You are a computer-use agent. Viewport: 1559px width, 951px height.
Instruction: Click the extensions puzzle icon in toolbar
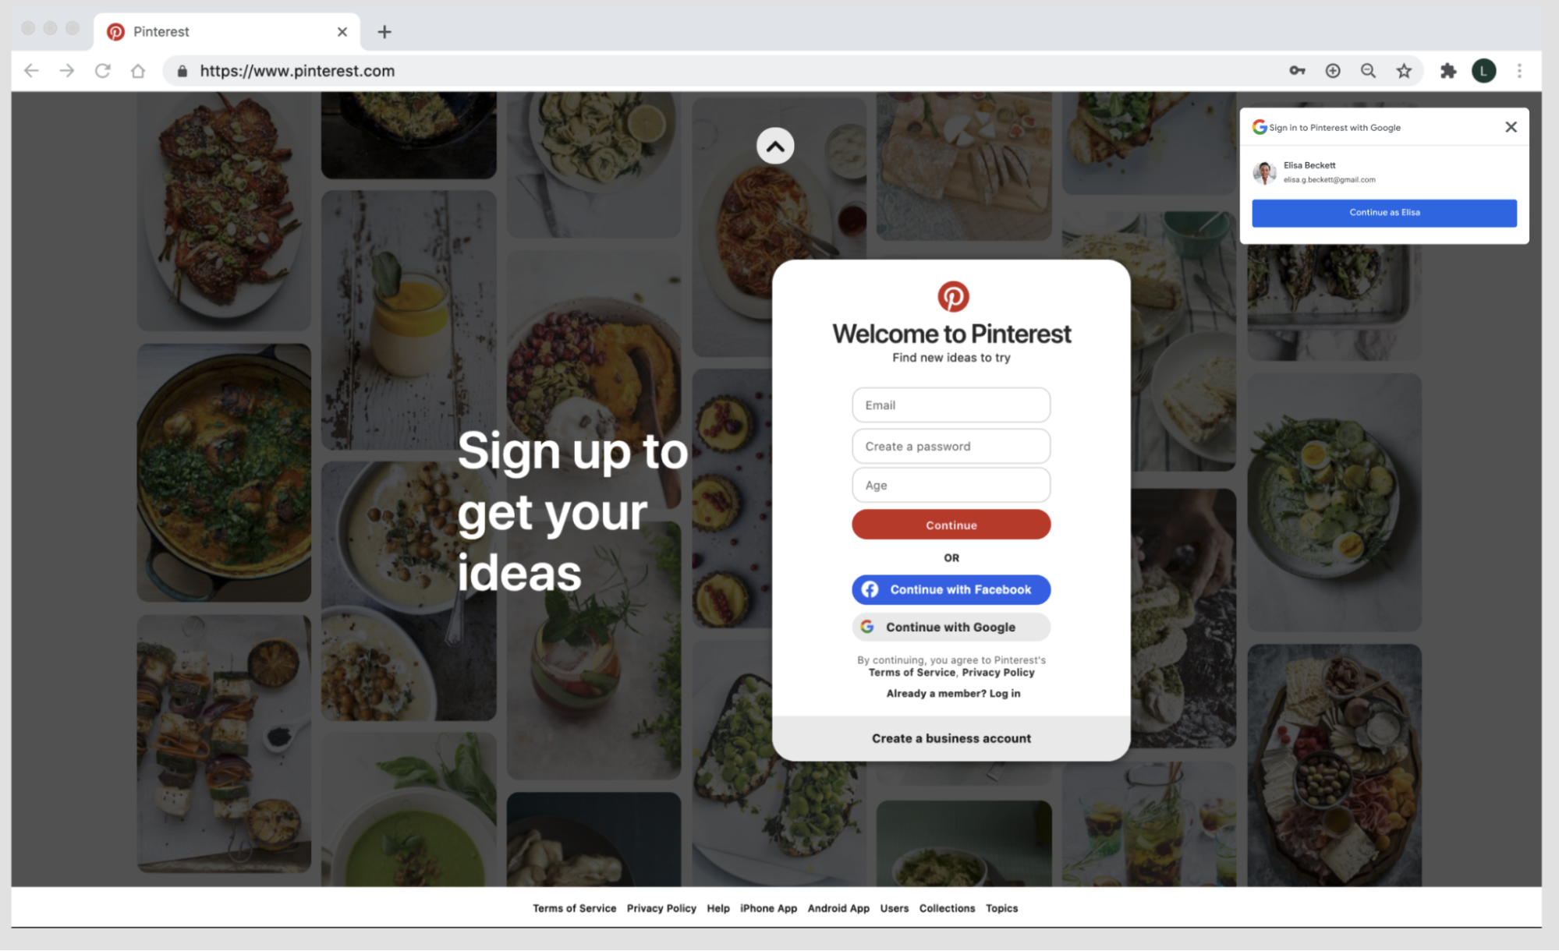click(x=1447, y=70)
